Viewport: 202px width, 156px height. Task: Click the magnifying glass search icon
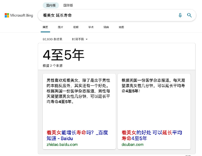pyautogui.click(x=189, y=15)
